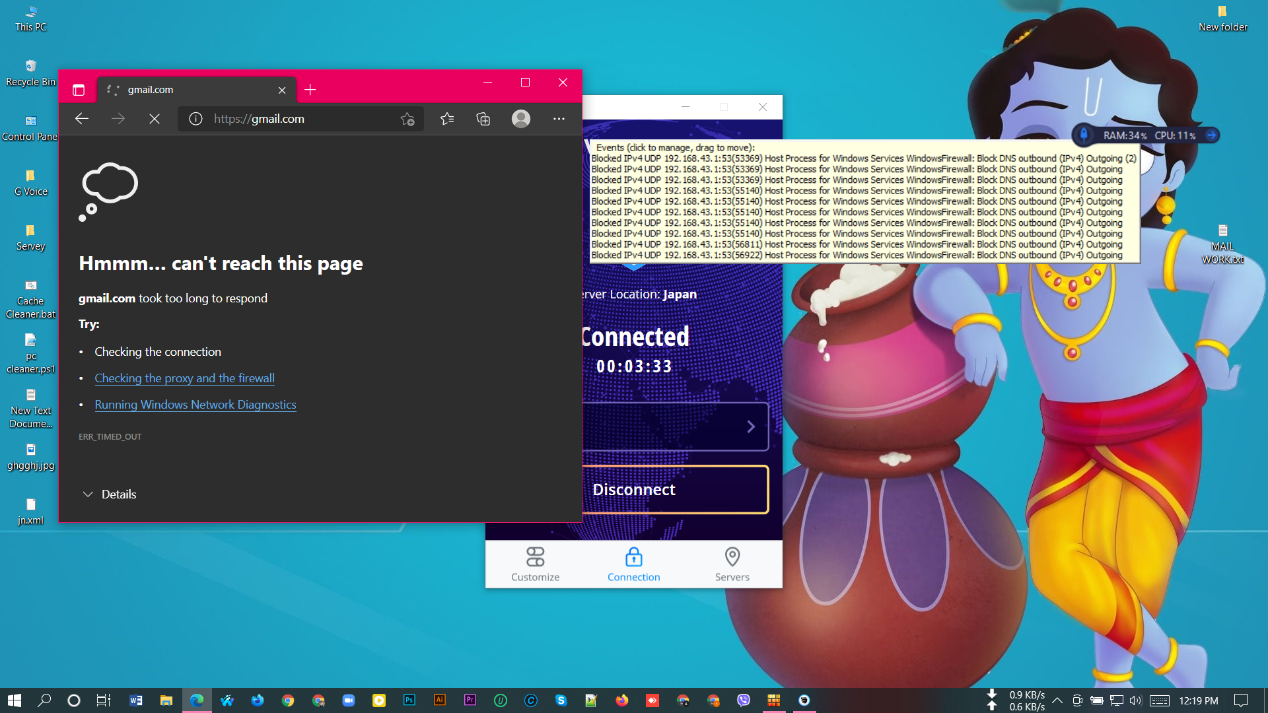The height and width of the screenshot is (713, 1268).
Task: Select MAIL WORK.txt desktop file
Action: [x=1222, y=244]
